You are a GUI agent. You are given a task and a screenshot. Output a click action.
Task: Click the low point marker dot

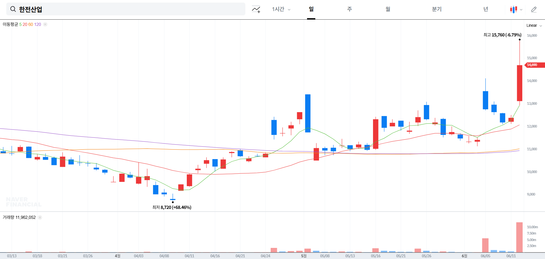173,202
